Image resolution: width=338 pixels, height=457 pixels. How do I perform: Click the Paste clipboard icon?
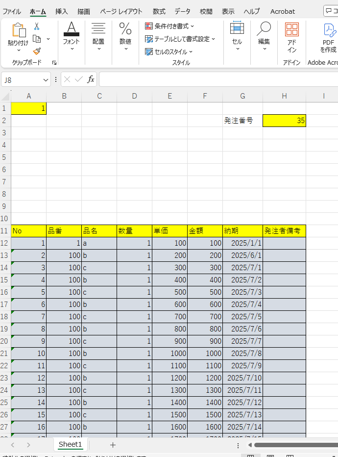[x=18, y=30]
